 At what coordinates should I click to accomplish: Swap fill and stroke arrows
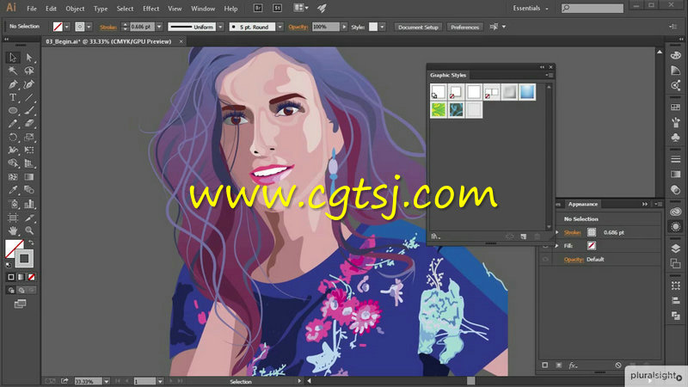tap(31, 243)
